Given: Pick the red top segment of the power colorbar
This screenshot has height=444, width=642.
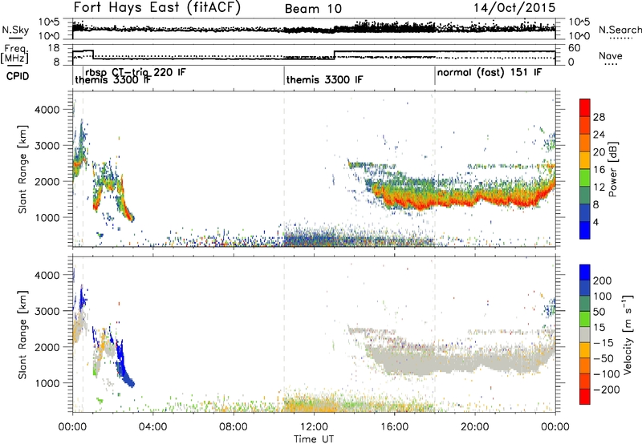Looking at the screenshot, I should pyautogui.click(x=585, y=107).
